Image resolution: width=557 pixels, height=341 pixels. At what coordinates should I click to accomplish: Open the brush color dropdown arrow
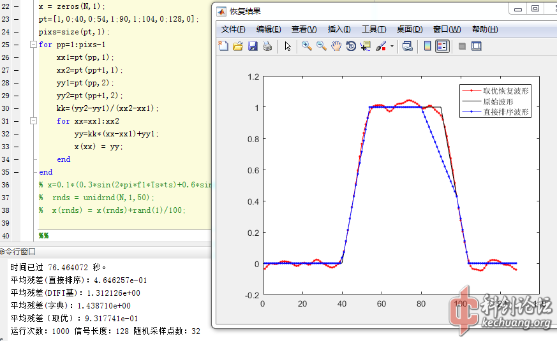click(392, 46)
